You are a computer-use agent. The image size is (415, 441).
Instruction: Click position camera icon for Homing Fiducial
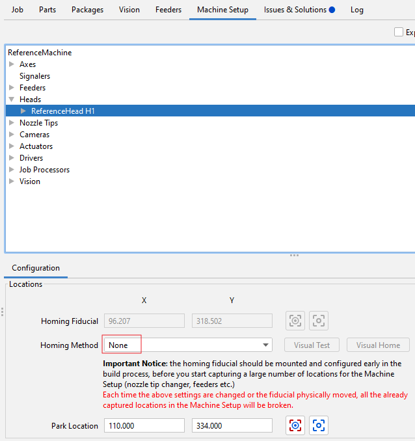[x=319, y=321]
